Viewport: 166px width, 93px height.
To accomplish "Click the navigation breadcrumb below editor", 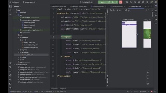I will tap(54, 89).
